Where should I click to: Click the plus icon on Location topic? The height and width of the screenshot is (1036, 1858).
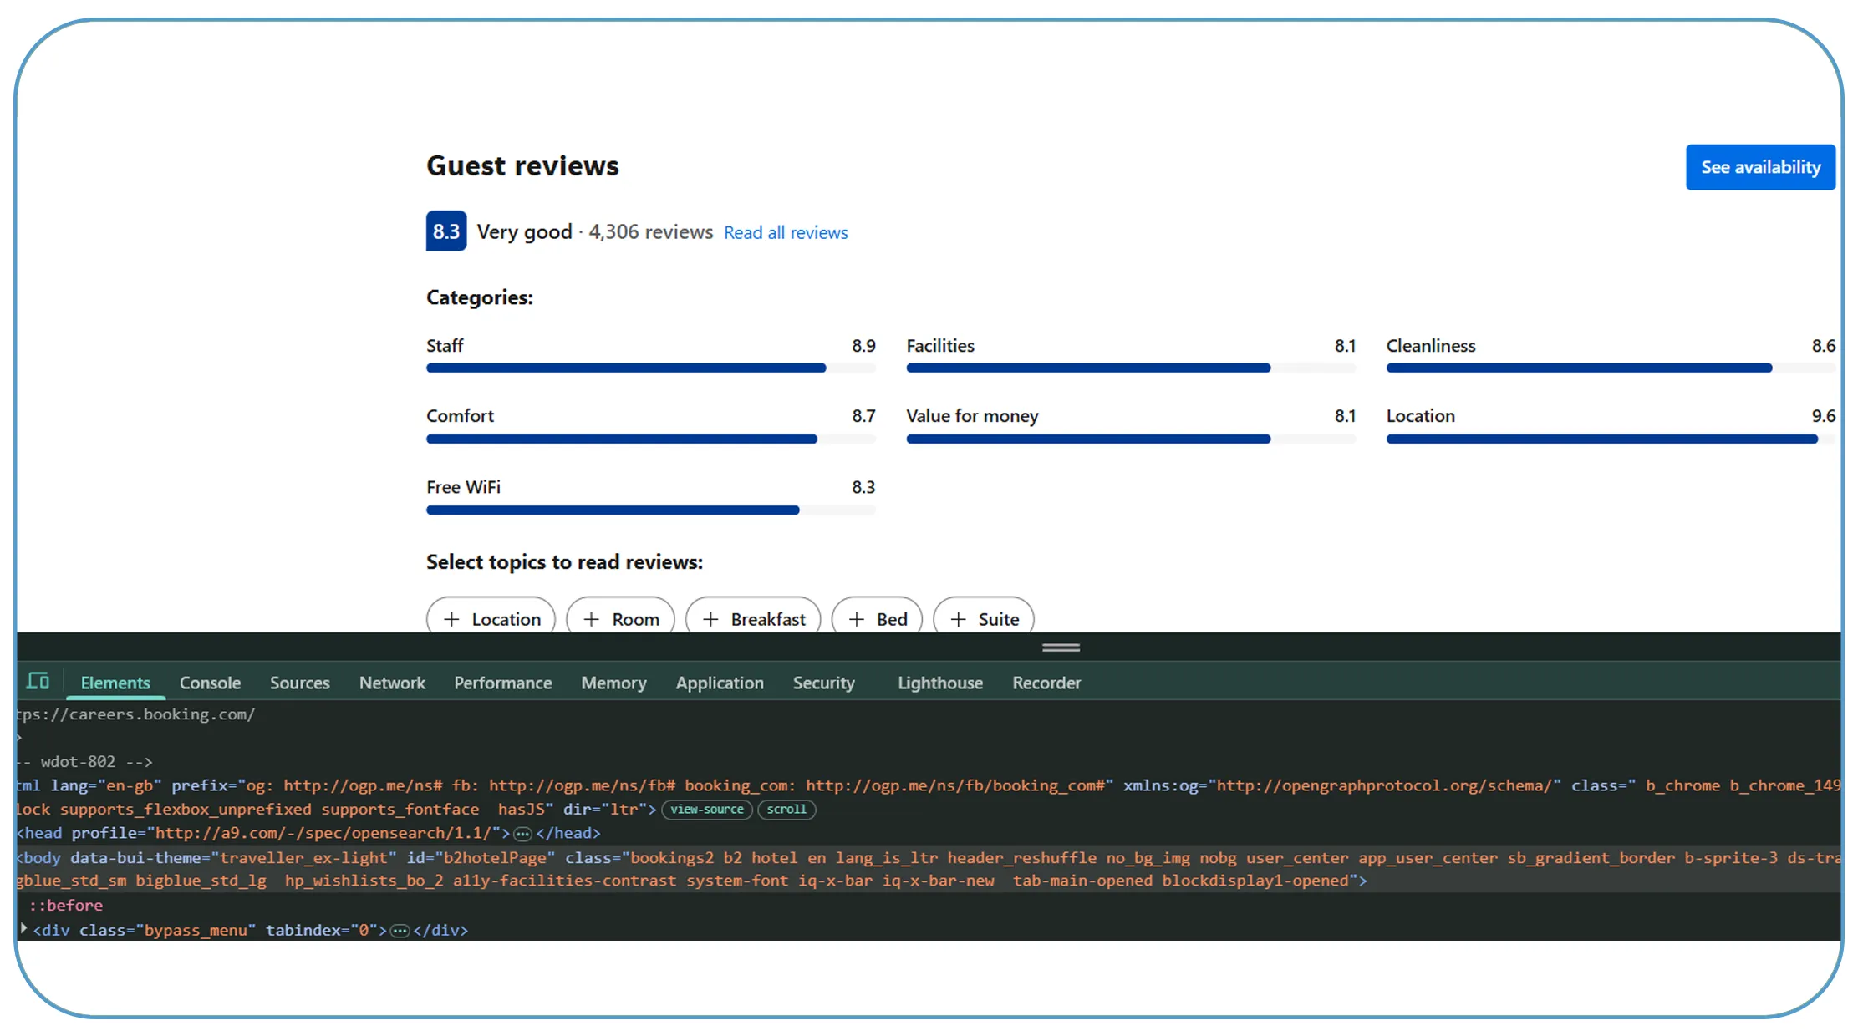click(x=451, y=619)
